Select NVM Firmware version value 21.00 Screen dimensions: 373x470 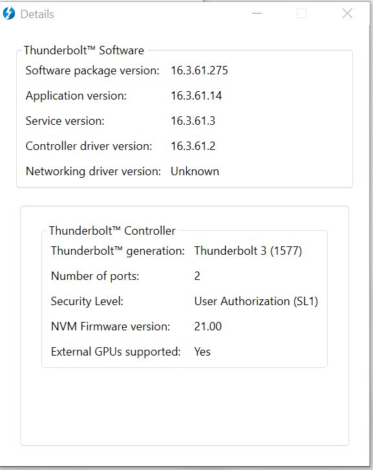208,326
